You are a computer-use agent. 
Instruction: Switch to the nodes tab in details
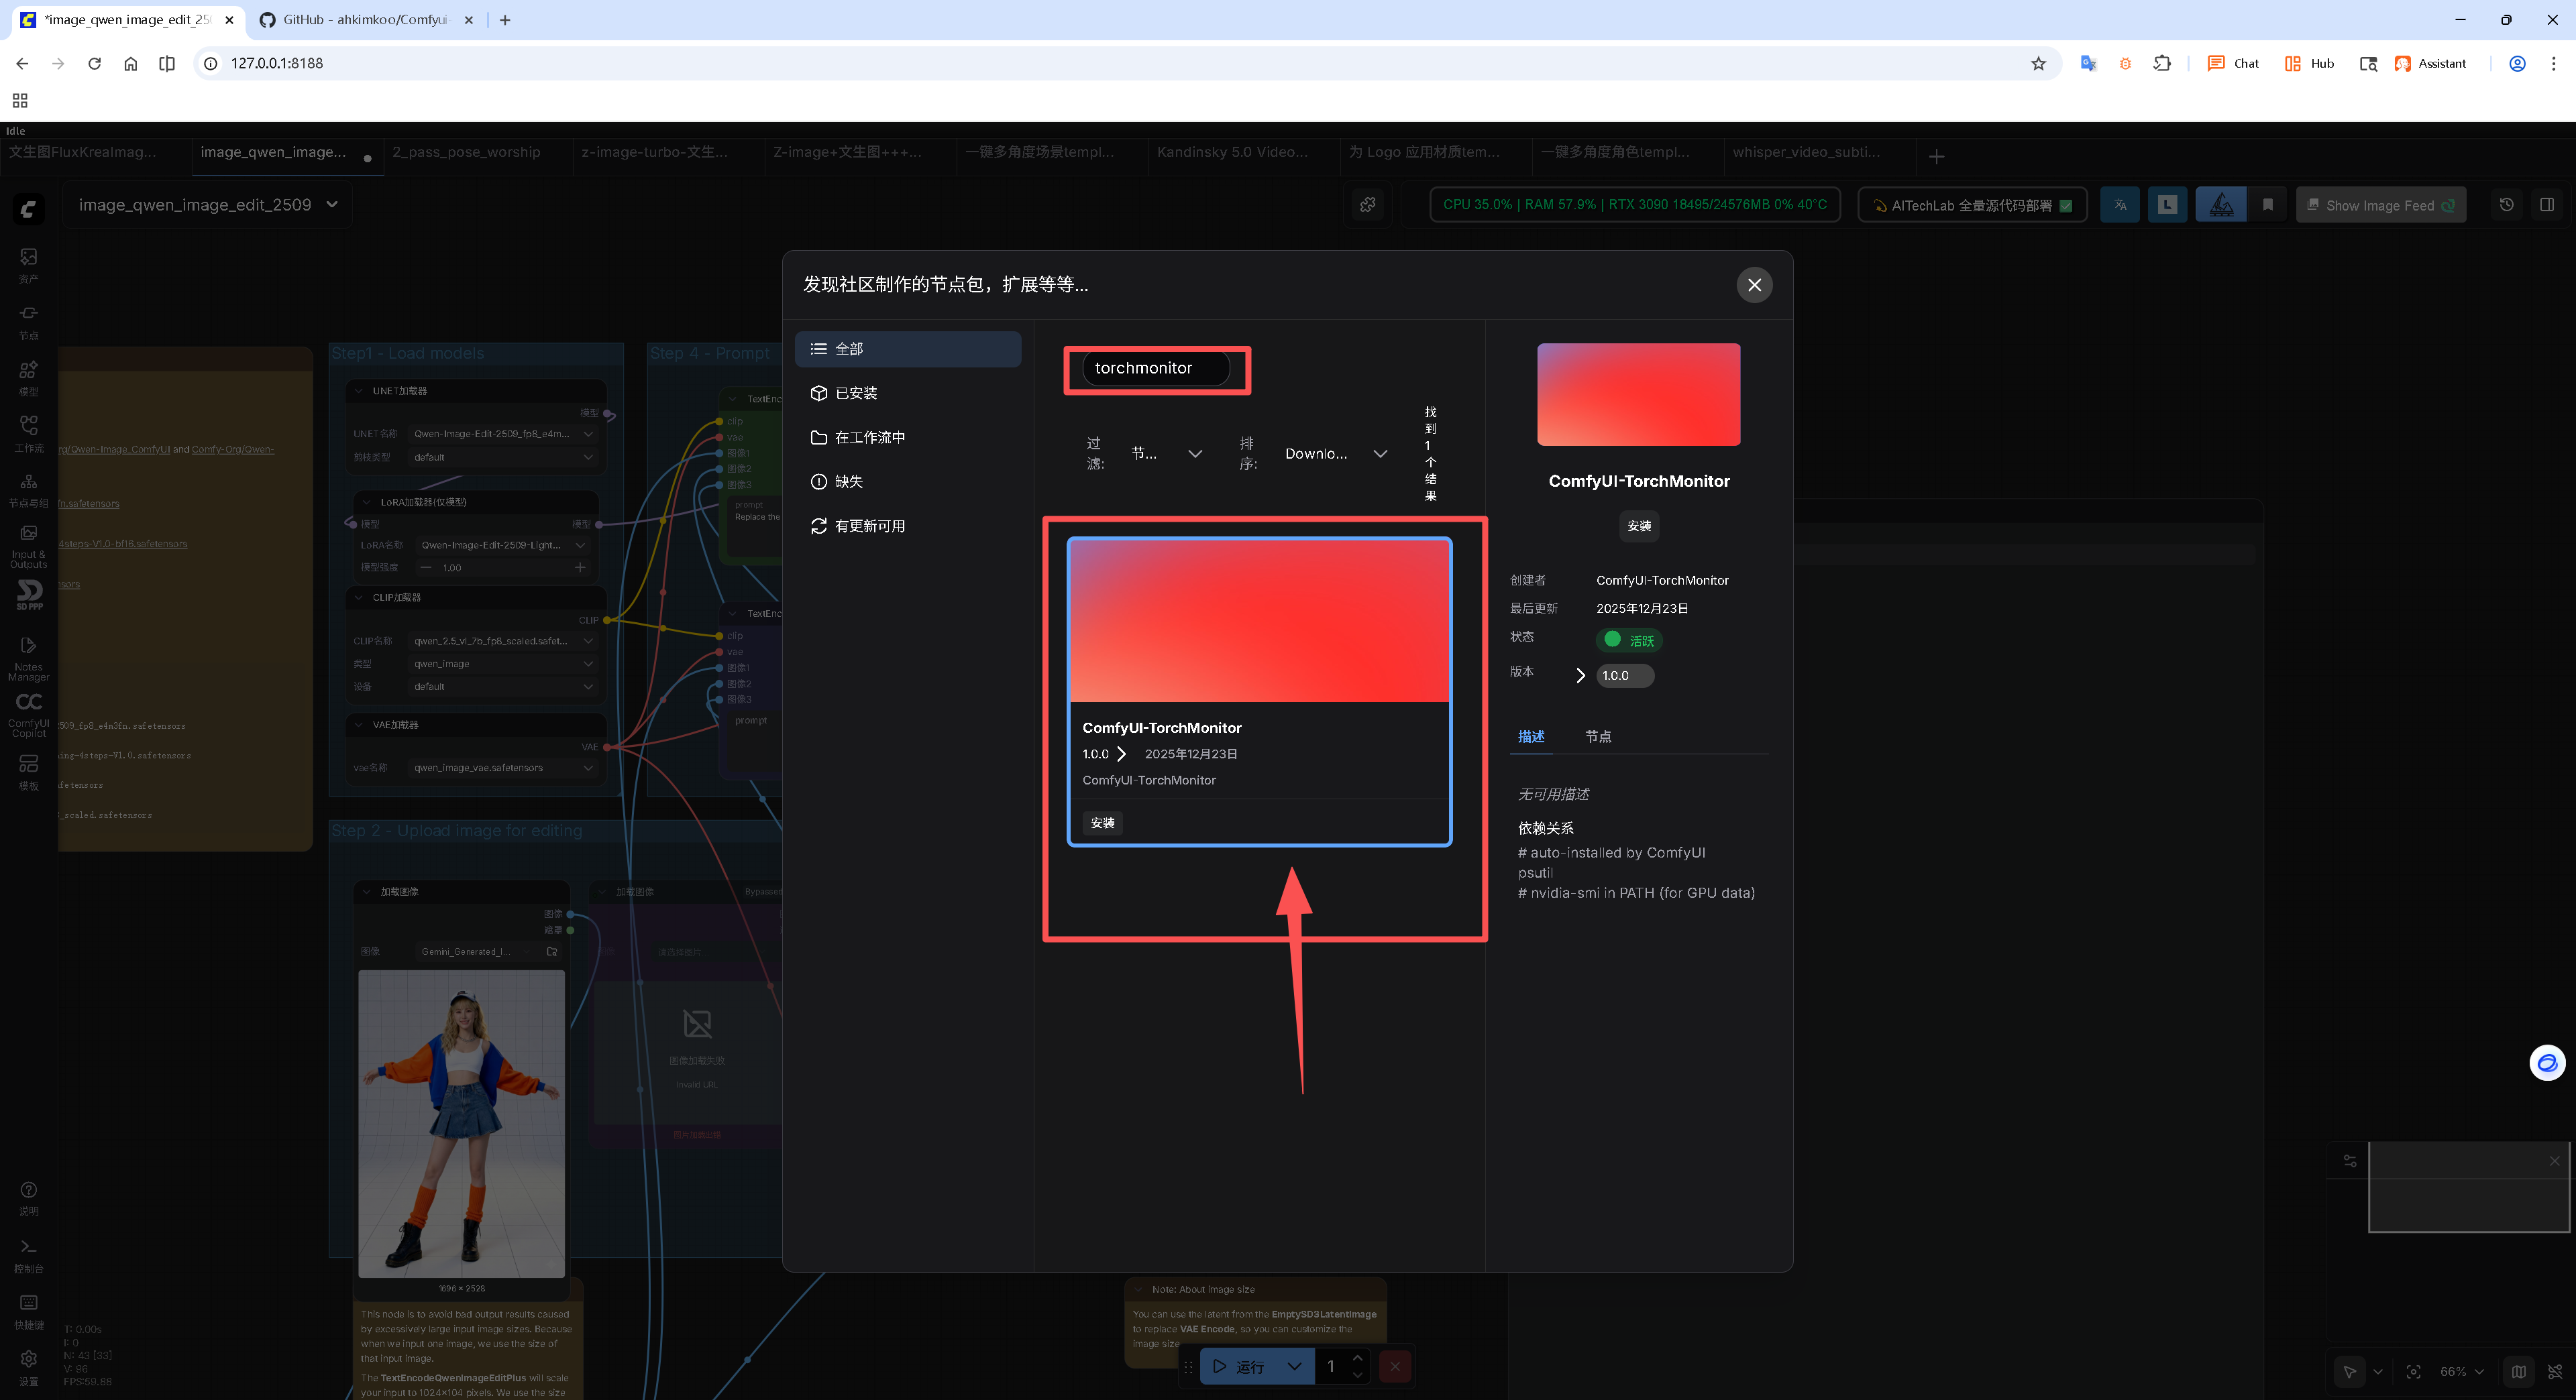click(1597, 736)
